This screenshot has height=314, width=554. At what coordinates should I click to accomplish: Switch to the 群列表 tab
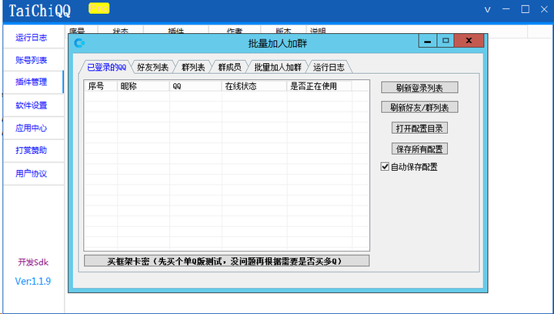click(x=193, y=67)
